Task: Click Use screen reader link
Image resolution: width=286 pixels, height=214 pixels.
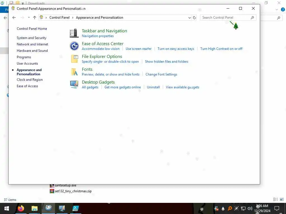Action: (139, 49)
